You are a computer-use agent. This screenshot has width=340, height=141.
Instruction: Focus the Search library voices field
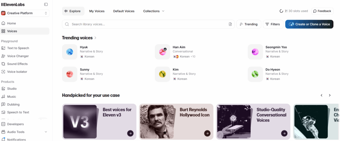(148, 24)
